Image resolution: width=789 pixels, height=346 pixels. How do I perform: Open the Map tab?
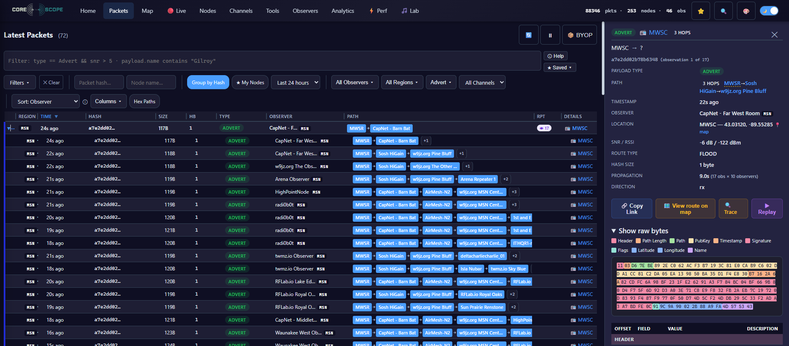click(147, 11)
